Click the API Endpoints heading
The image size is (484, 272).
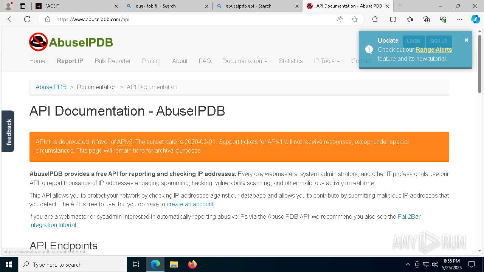tap(64, 246)
